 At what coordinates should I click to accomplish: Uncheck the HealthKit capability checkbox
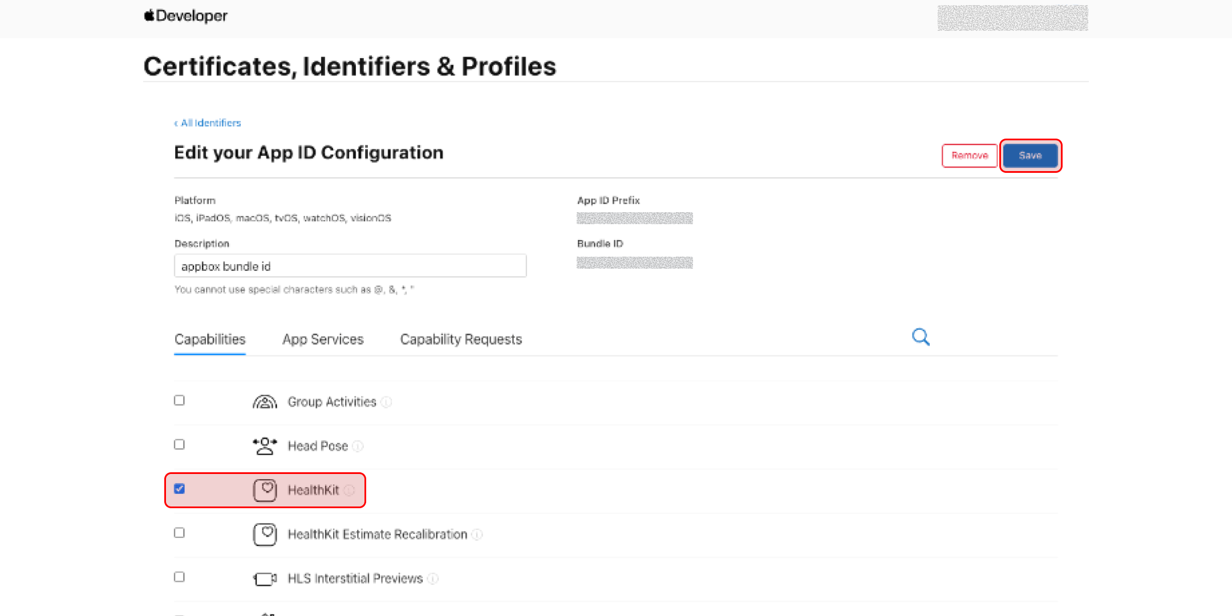pyautogui.click(x=180, y=489)
